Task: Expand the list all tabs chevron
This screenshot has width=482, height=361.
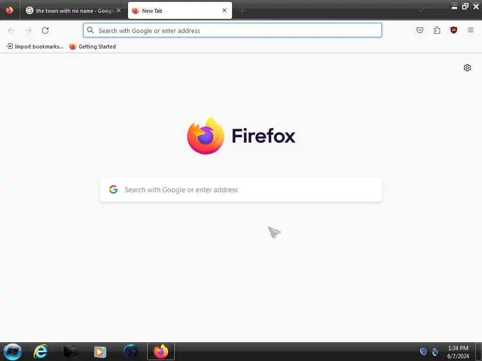Action: point(420,11)
